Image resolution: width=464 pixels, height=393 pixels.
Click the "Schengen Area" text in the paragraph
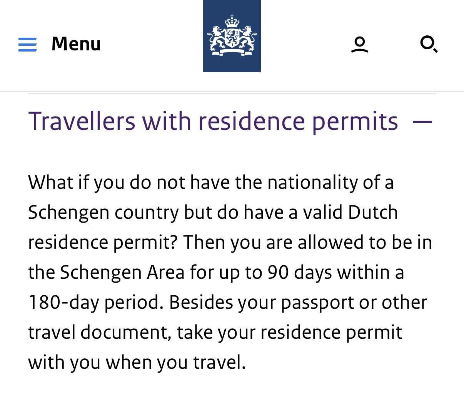click(122, 272)
